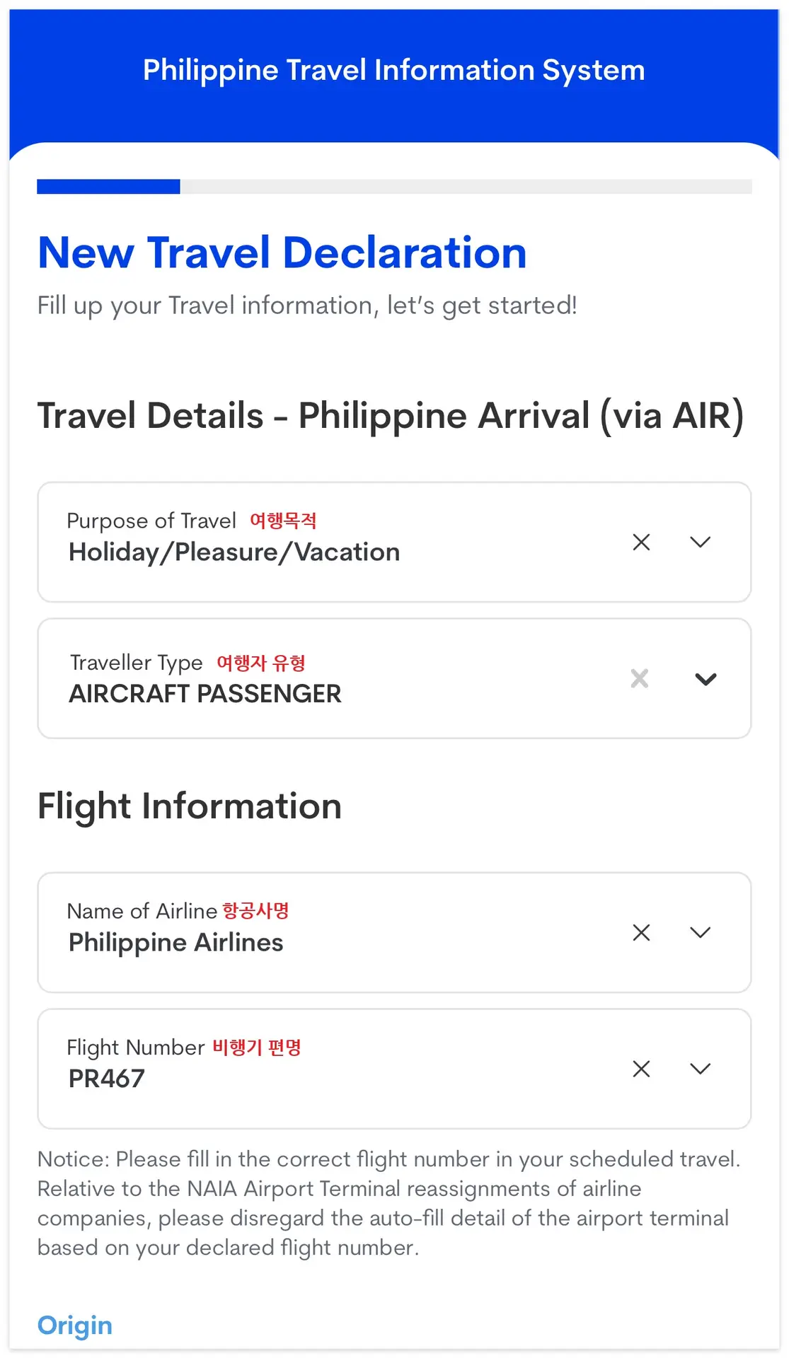Click the Flight Information section heading

click(190, 806)
